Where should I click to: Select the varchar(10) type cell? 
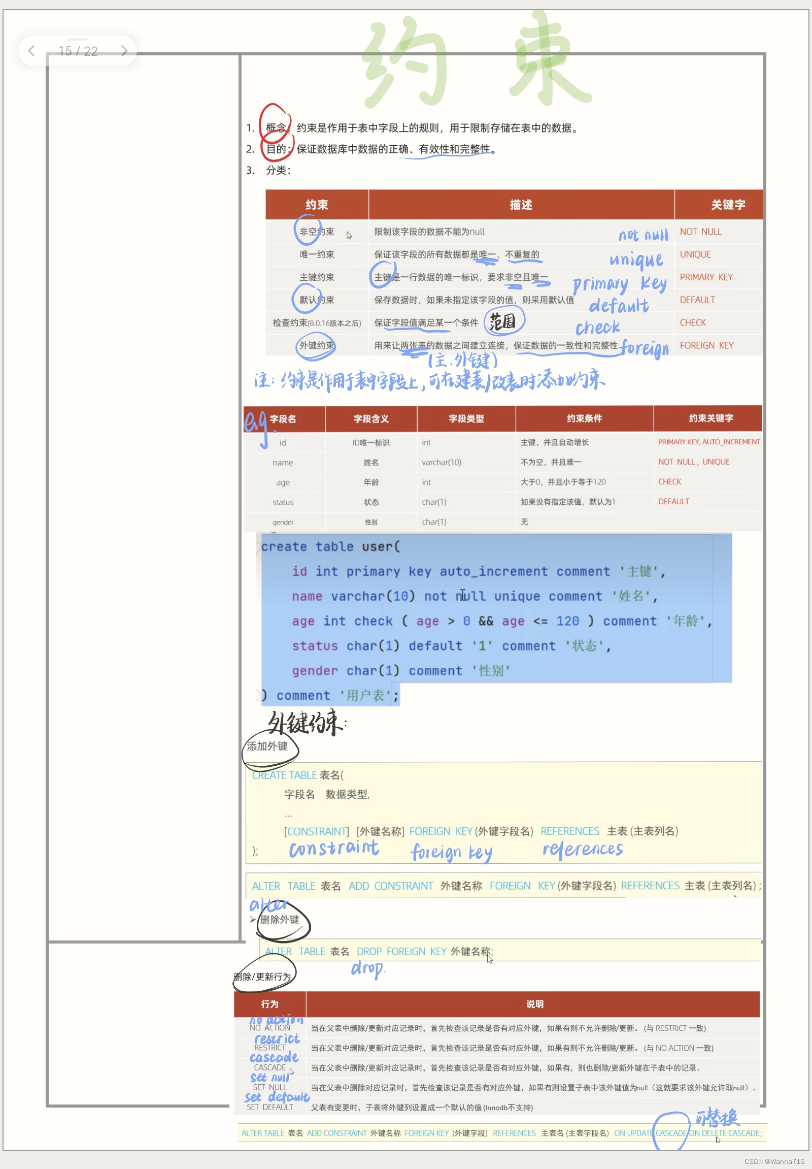pos(441,462)
